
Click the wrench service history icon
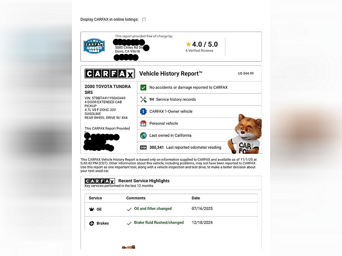(143, 99)
